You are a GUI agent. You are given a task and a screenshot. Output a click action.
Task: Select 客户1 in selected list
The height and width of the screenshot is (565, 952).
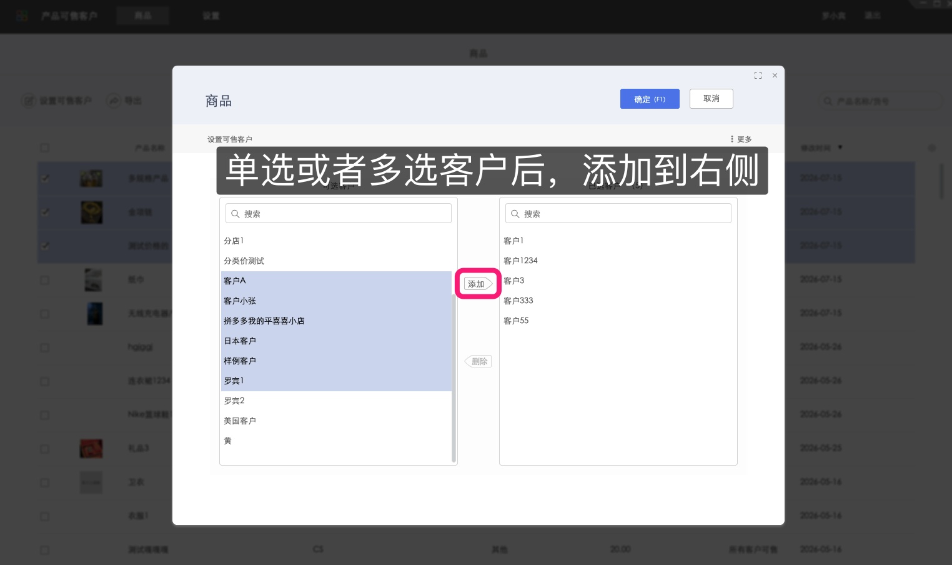pos(618,241)
